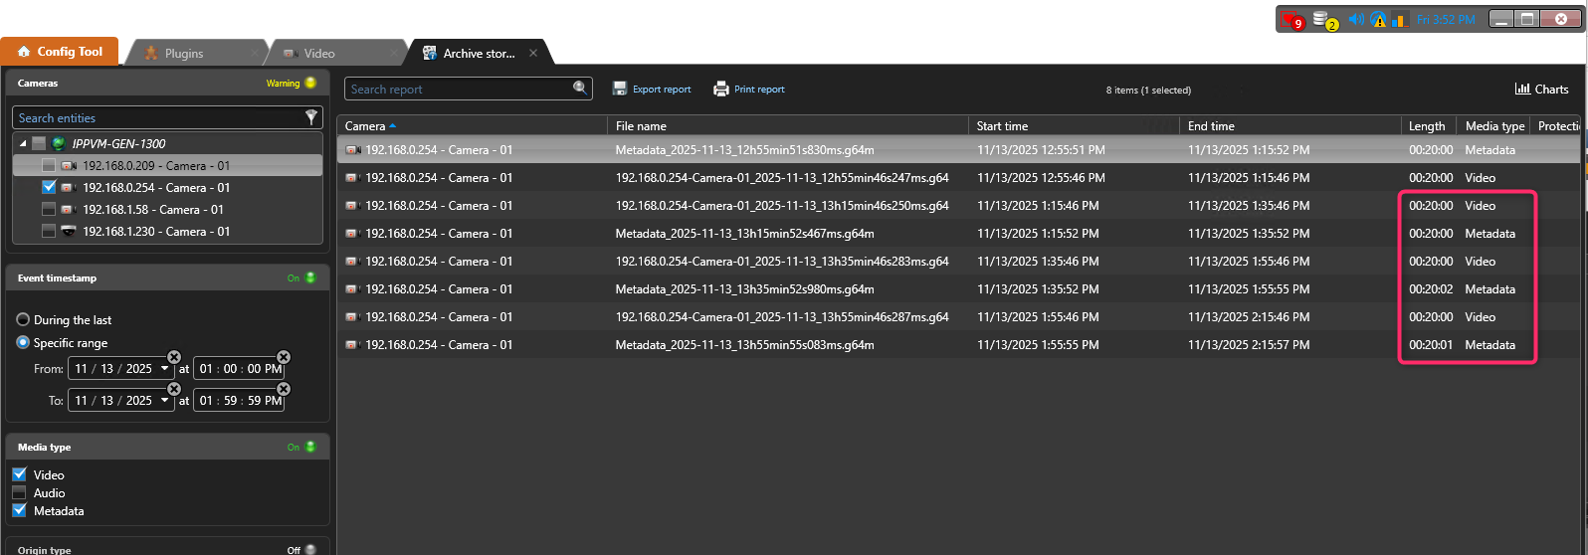Check the 192.168.1.58 camera checkbox
Screen dimensions: 1588x555
49,210
